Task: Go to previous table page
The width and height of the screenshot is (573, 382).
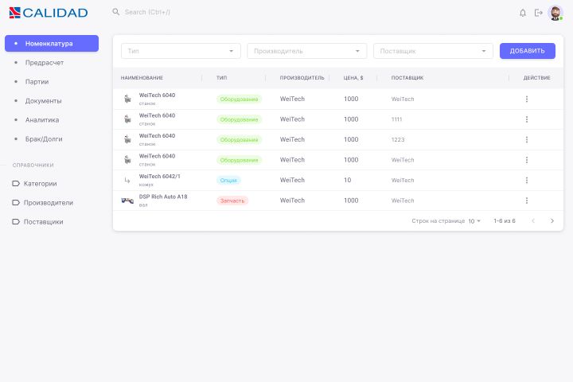Action: [533, 220]
